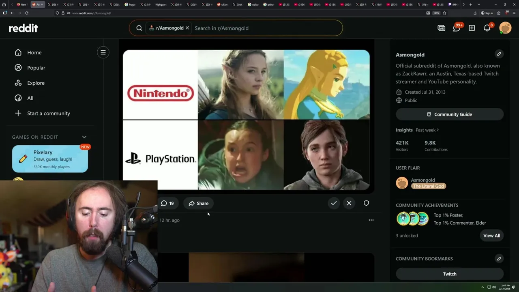519x292 pixels.
Task: Open All in the sidebar
Action: coord(24,98)
